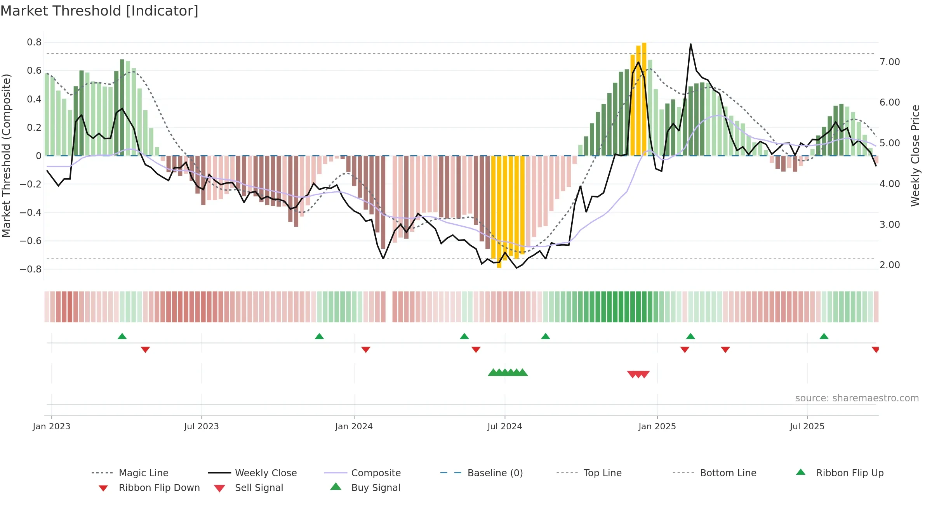
Task: Click the buy signal cluster near Jul 2024
Action: [x=508, y=372]
